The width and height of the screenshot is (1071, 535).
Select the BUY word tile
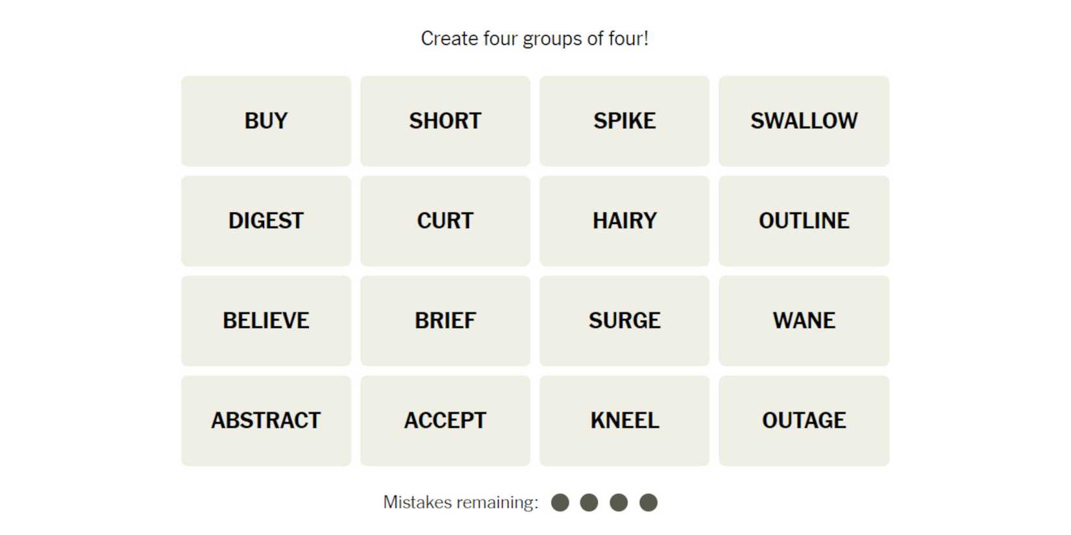pos(266,121)
